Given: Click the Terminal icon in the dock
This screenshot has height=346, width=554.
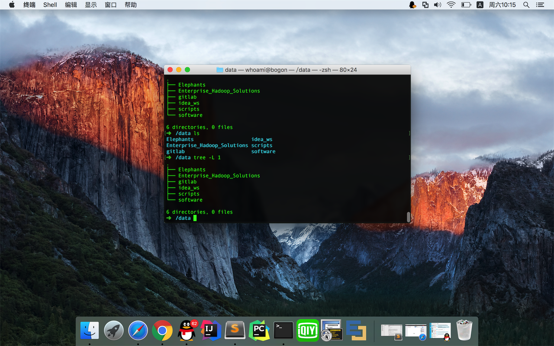Looking at the screenshot, I should [283, 331].
